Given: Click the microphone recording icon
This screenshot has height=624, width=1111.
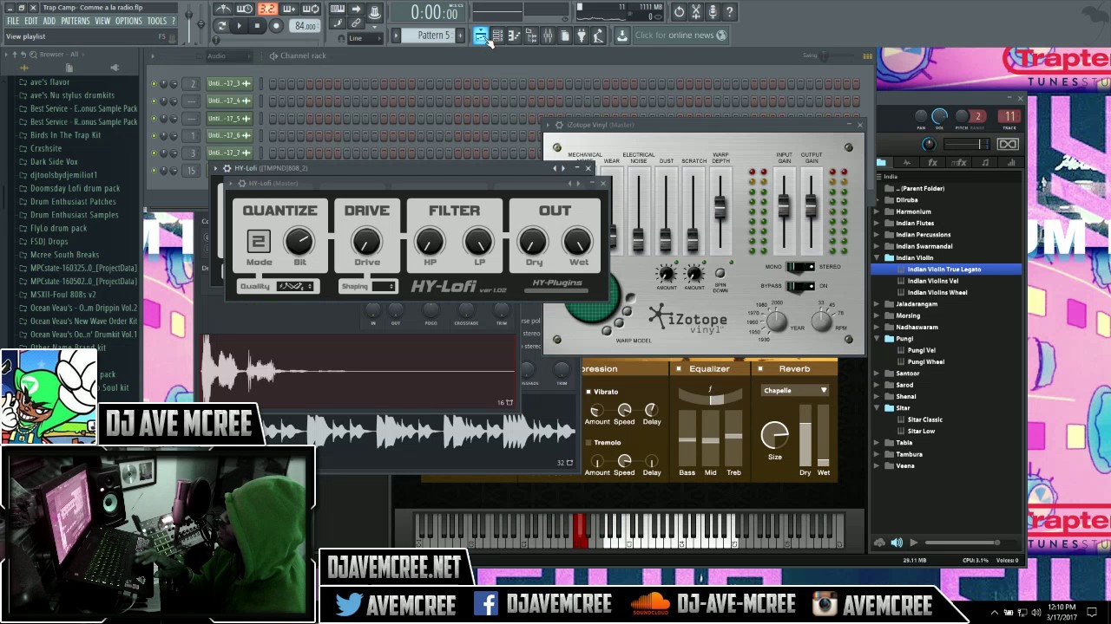Looking at the screenshot, I should pos(713,11).
